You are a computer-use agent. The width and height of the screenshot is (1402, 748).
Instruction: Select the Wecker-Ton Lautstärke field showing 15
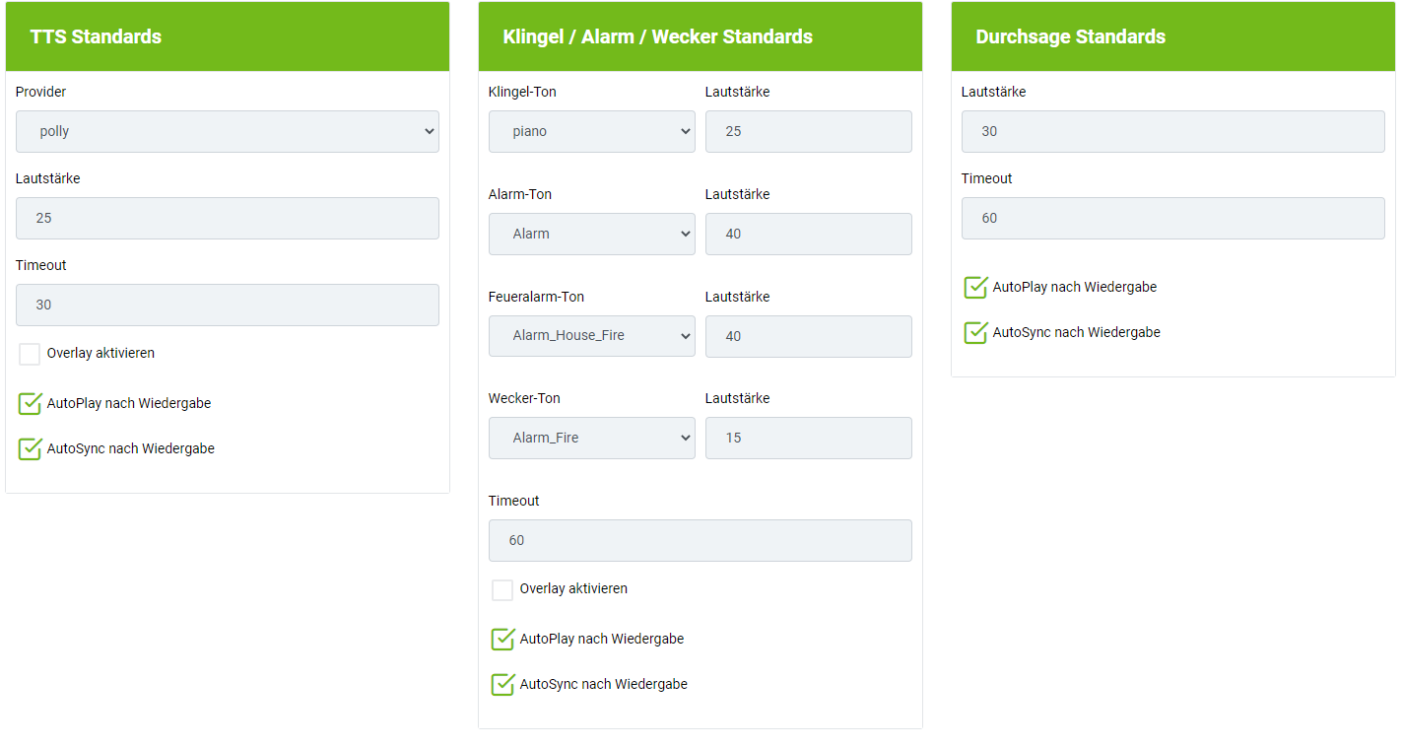pos(808,438)
